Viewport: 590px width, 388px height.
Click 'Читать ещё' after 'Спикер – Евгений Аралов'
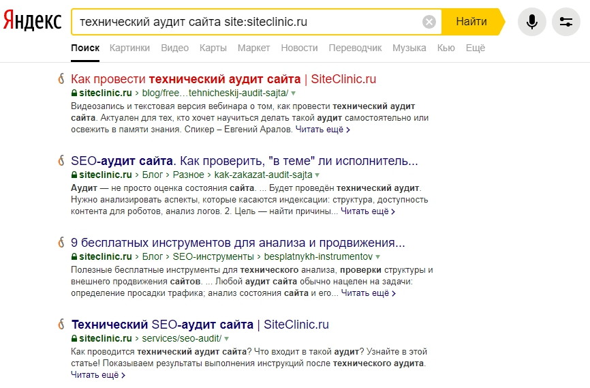pos(322,130)
